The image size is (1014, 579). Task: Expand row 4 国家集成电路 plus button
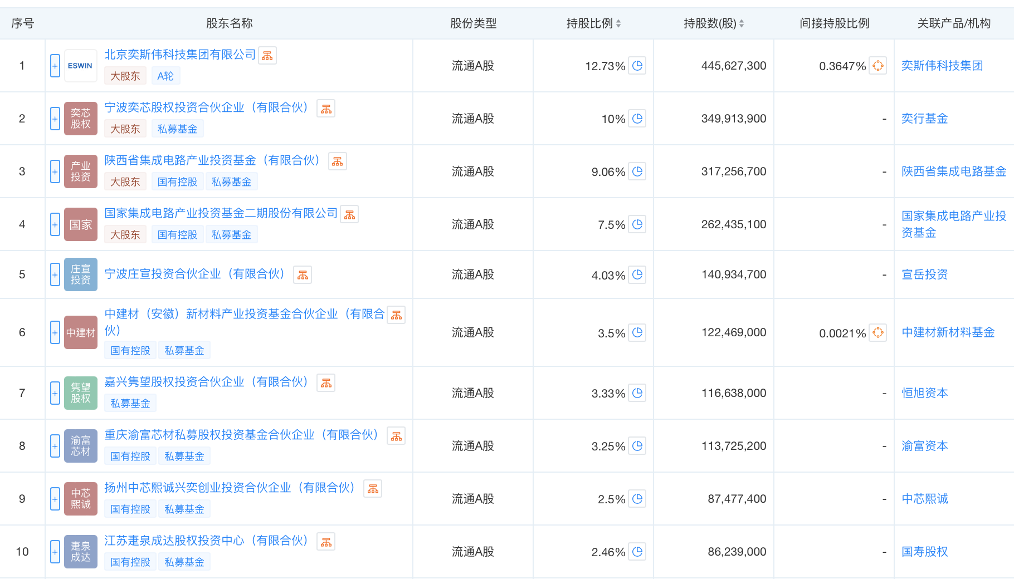click(55, 224)
